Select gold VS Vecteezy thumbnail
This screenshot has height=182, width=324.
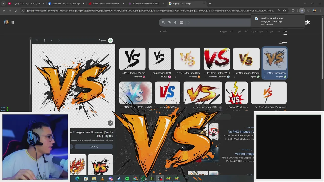pyautogui.click(x=187, y=59)
